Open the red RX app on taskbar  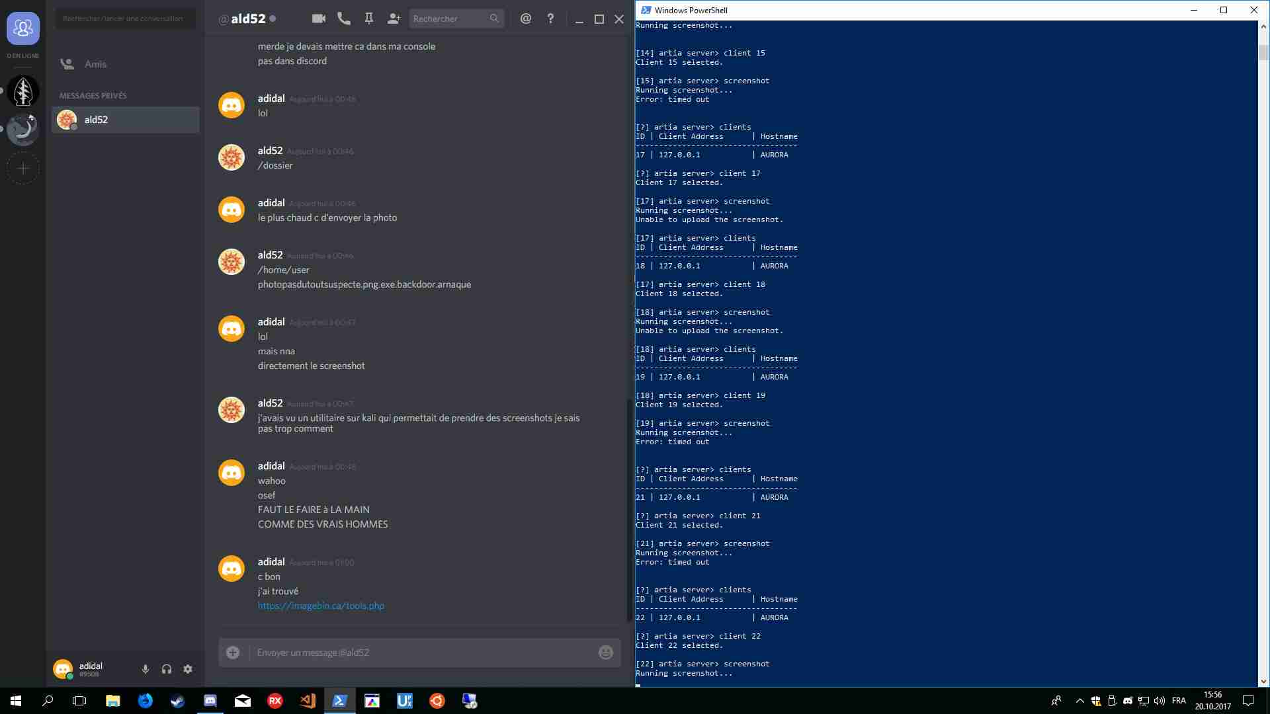point(275,701)
